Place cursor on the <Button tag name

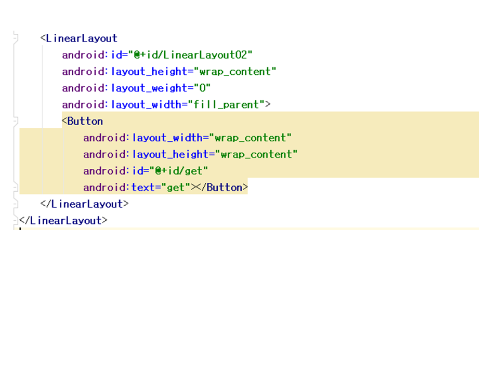pos(85,122)
